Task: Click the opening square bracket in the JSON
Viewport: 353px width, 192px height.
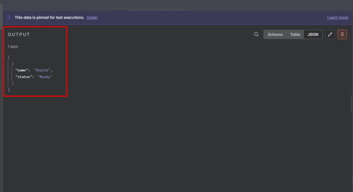Action: tap(9, 57)
